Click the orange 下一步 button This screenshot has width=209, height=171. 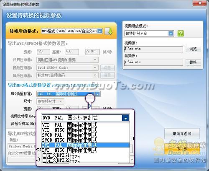[x=182, y=149]
